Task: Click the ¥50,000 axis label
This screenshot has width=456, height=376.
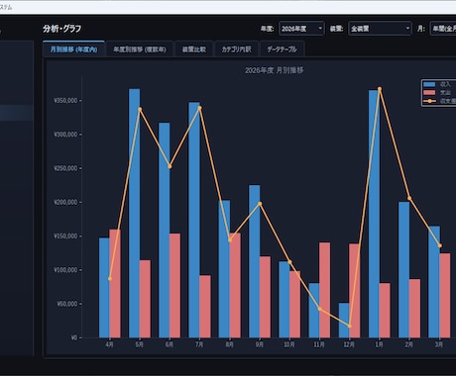Action: tap(67, 304)
